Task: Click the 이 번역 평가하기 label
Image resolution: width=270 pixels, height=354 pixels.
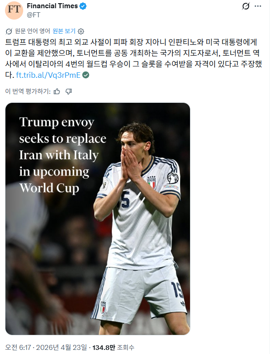Action: tap(28, 91)
